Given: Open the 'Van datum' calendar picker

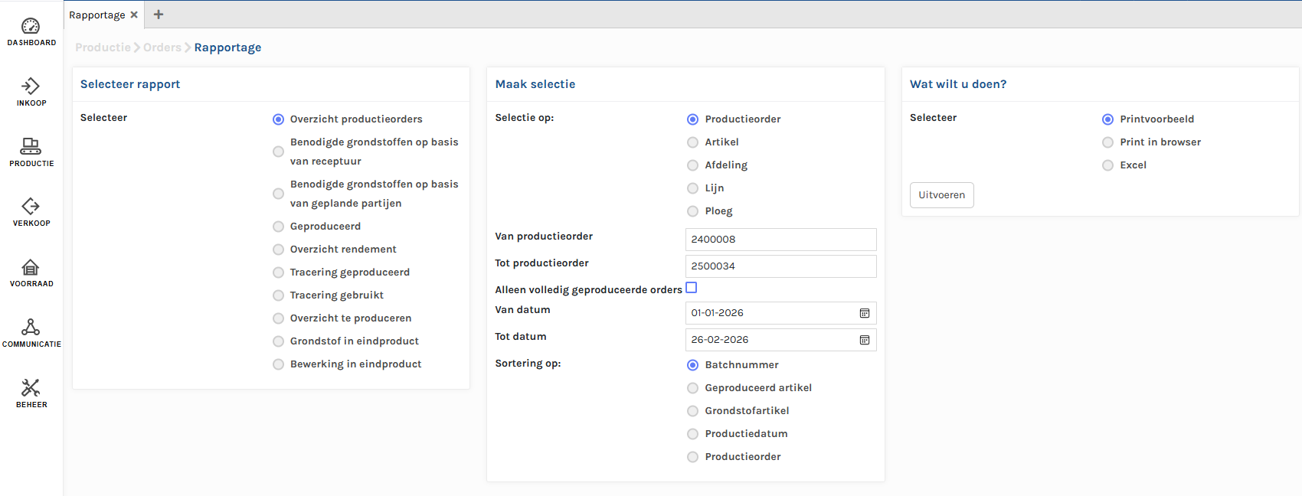Looking at the screenshot, I should [x=865, y=313].
